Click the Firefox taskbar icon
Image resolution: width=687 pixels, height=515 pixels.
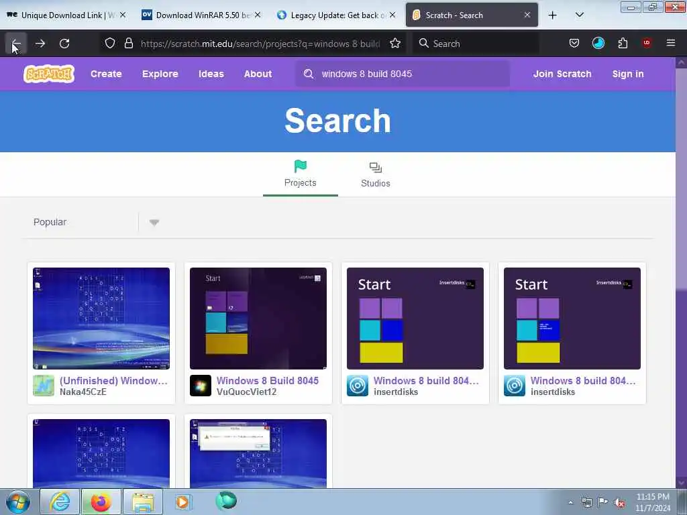pos(101,502)
